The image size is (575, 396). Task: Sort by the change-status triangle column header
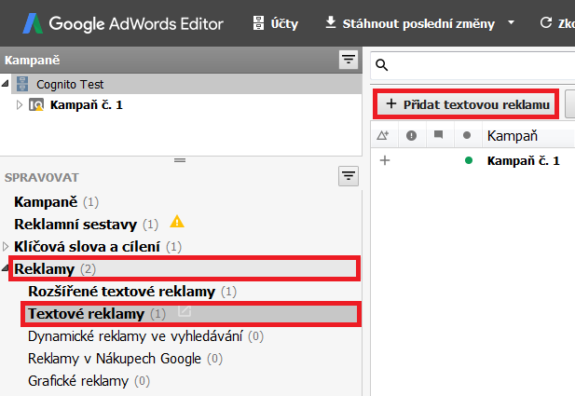383,135
